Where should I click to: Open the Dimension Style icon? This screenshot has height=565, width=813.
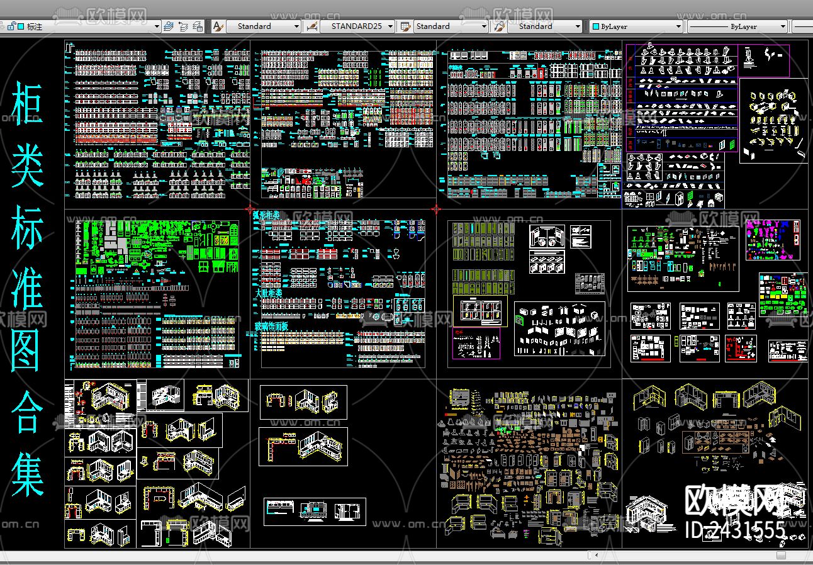311,26
